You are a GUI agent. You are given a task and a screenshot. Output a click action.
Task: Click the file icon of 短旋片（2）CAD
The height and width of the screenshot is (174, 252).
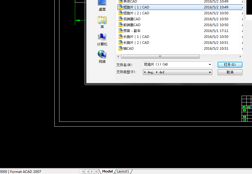pos(121,13)
